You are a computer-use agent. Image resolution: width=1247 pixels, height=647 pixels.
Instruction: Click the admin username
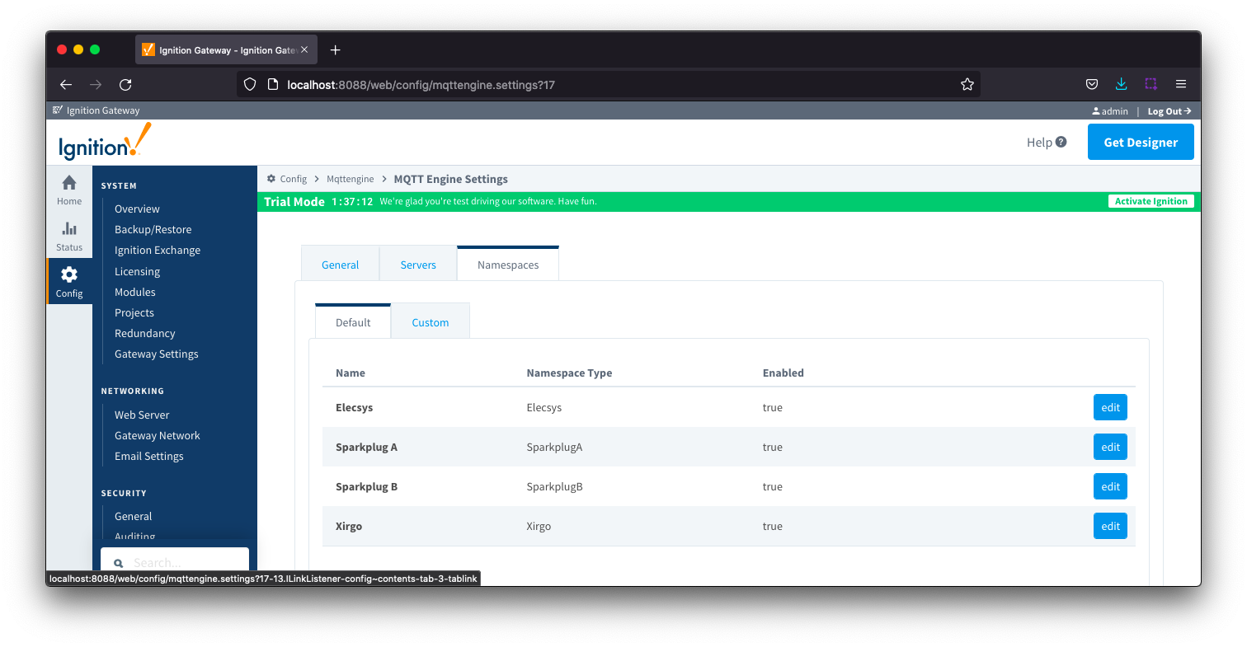click(x=1114, y=111)
